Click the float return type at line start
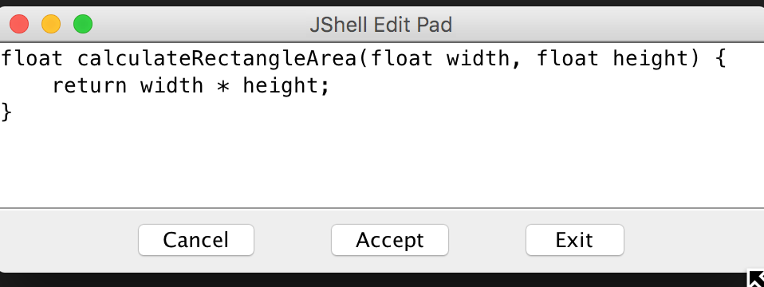 click(x=32, y=59)
